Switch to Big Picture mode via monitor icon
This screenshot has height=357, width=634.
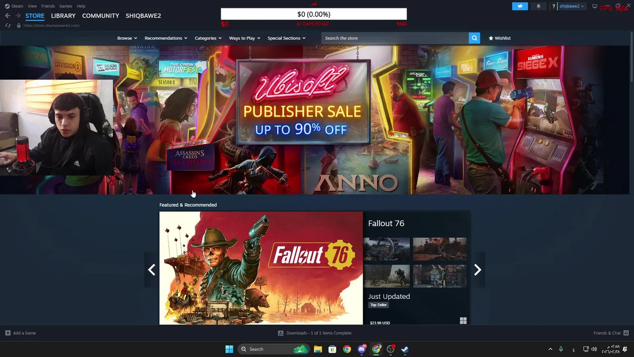coord(595,6)
